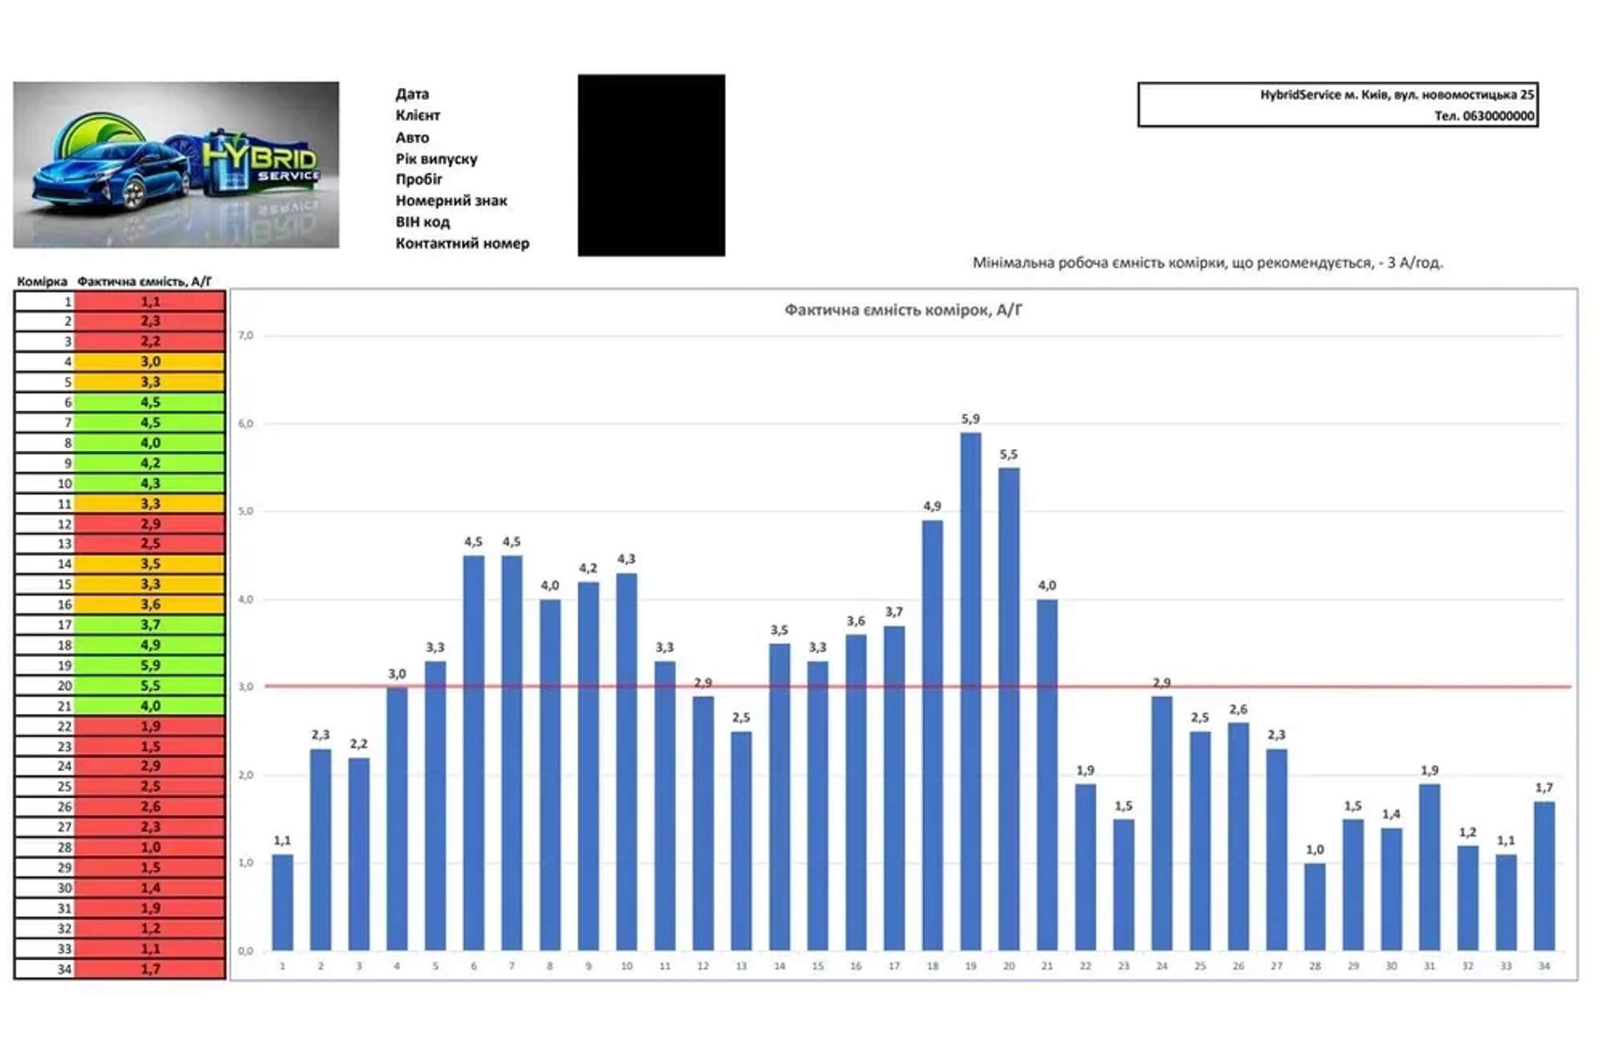1605x1037 pixels.
Task: Select the 'Дата' field label
Action: 412,95
